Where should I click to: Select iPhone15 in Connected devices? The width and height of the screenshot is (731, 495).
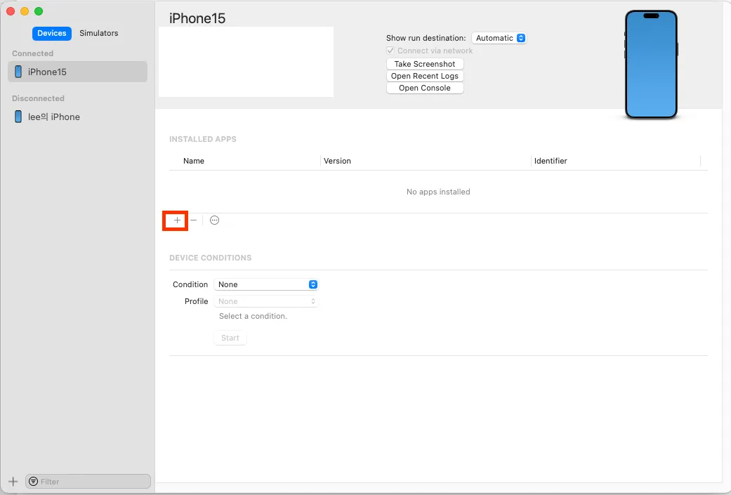pyautogui.click(x=77, y=72)
